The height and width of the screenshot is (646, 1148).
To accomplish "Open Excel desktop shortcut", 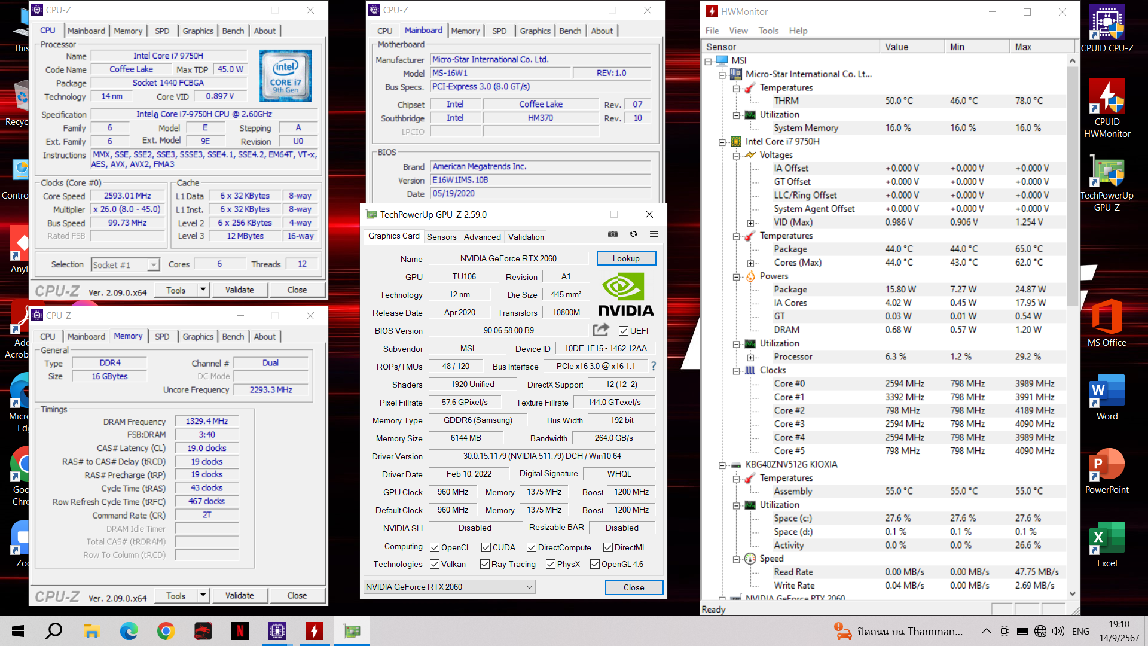I will (x=1107, y=544).
